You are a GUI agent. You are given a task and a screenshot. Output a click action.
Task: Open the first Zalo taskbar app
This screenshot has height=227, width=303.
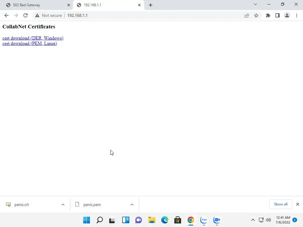[x=204, y=220]
